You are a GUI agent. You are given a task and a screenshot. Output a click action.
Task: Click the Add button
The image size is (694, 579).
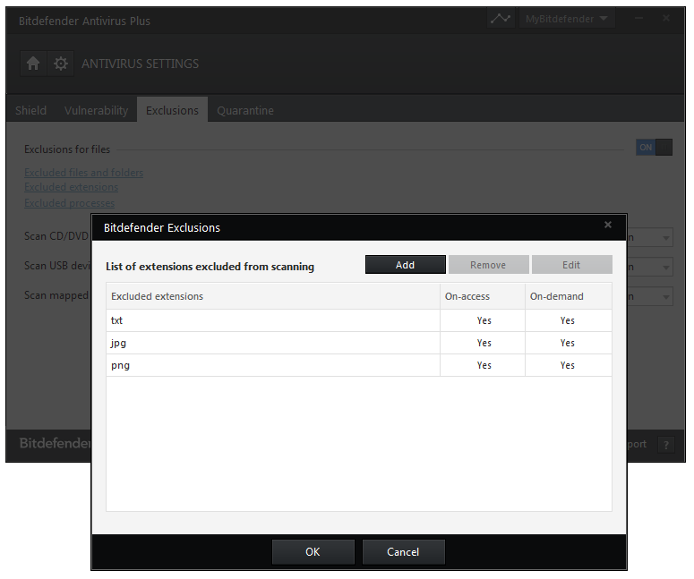[406, 265]
